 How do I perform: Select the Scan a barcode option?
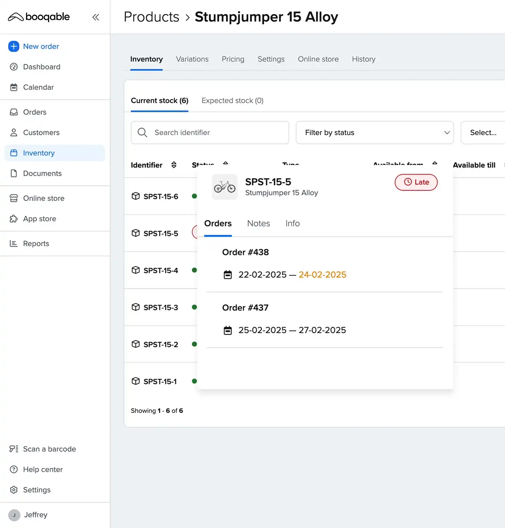point(49,449)
